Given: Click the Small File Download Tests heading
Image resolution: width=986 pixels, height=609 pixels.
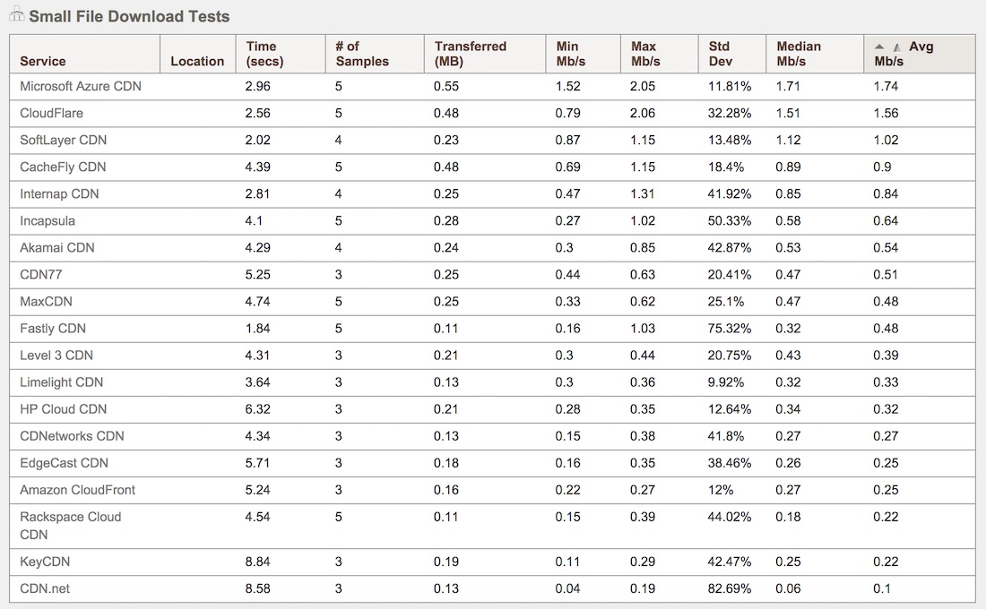Looking at the screenshot, I should click(129, 16).
